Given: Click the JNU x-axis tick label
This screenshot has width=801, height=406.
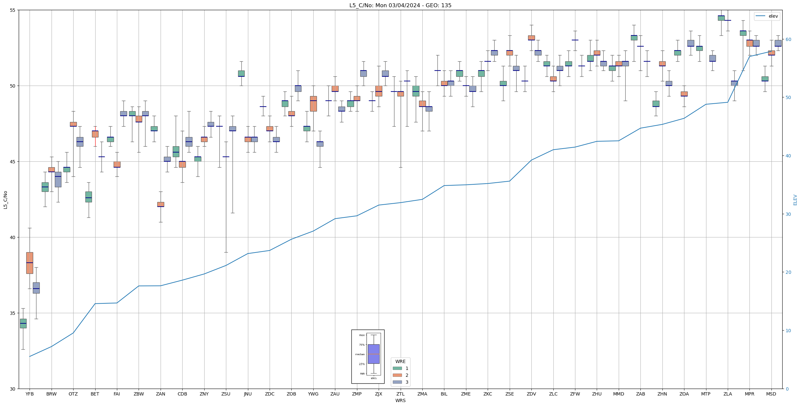Looking at the screenshot, I should coord(248,394).
